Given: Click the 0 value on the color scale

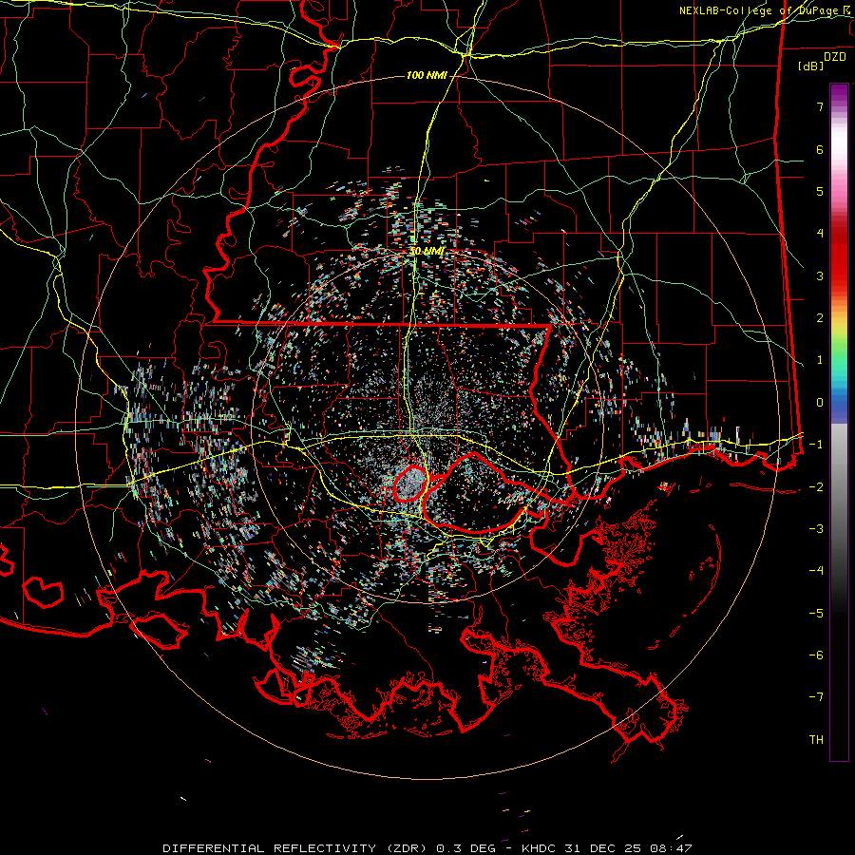Looking at the screenshot, I should [x=820, y=403].
